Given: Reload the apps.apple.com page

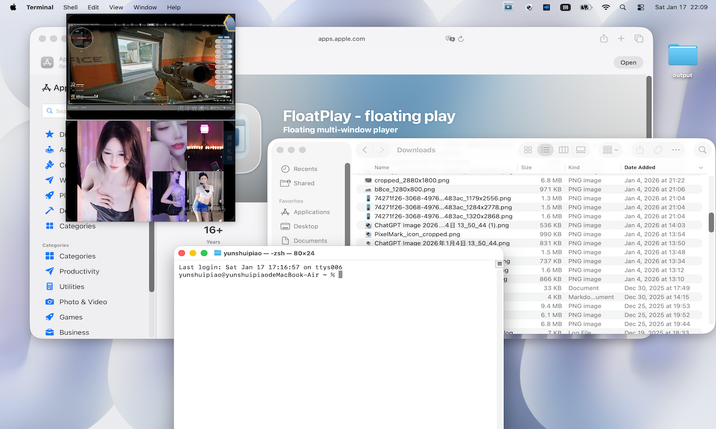Looking at the screenshot, I should pyautogui.click(x=461, y=39).
